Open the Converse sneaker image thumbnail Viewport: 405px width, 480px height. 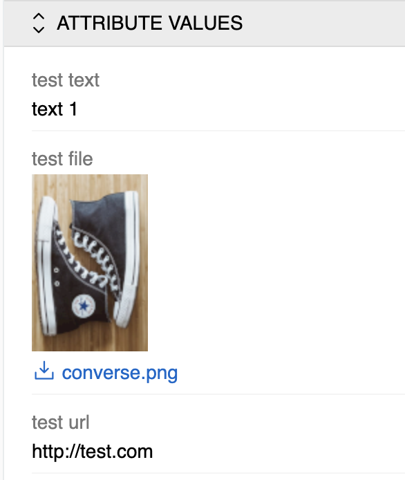point(90,263)
